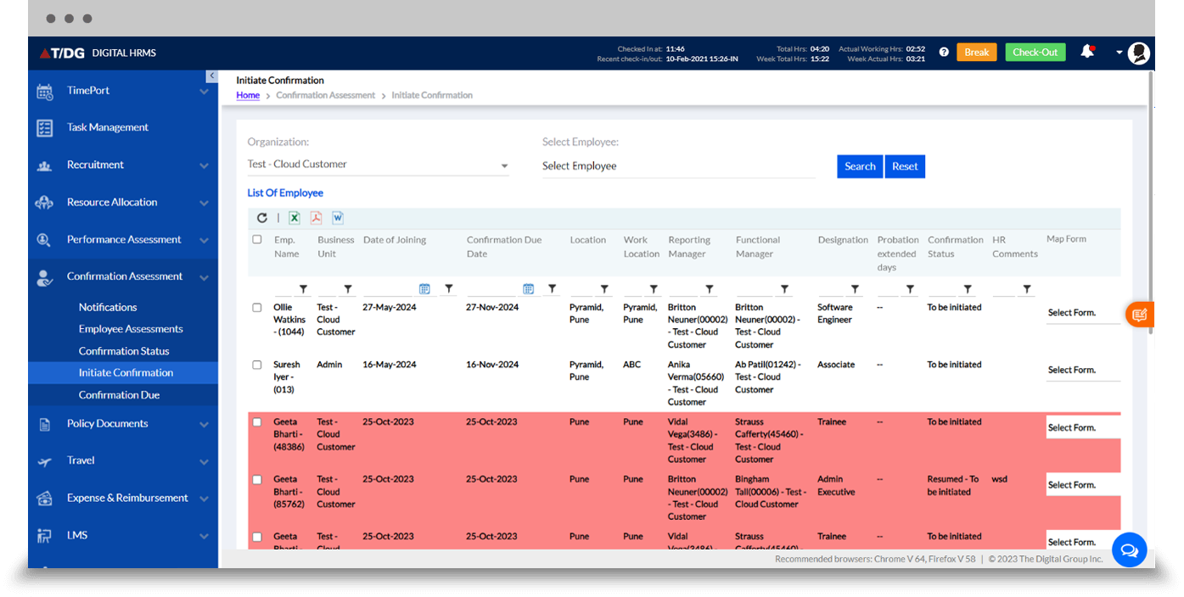Screen dimensions: 1184x597
Task: Click the Emp. Name filter text box
Action: click(284, 289)
